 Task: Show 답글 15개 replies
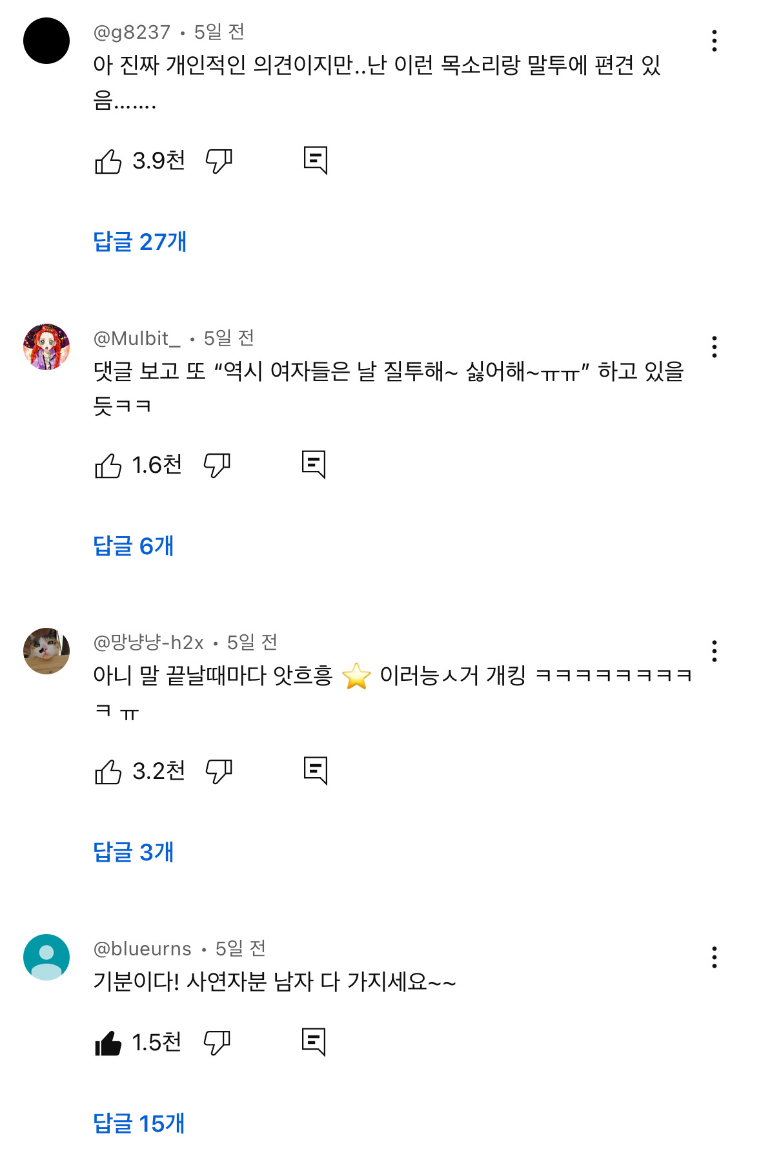tap(139, 1123)
